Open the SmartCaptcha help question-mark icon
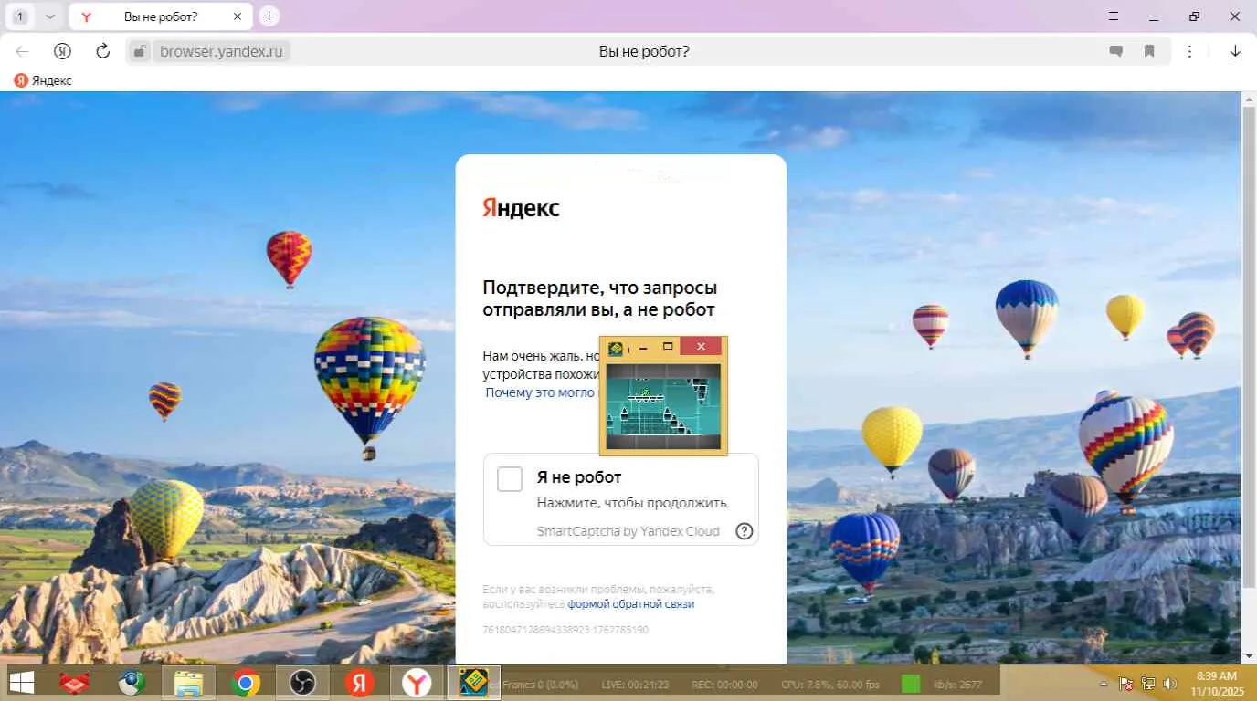This screenshot has height=701, width=1257. coord(745,531)
